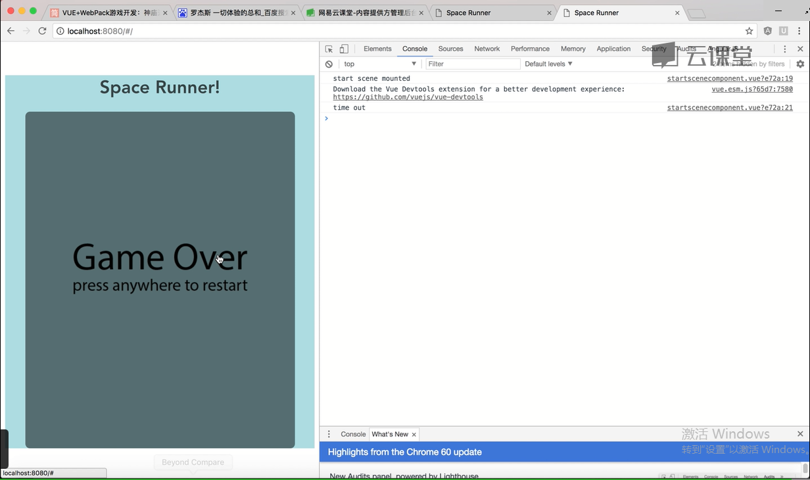810x480 pixels.
Task: Open vue.esm.js?65d7:7580 source link
Action: point(752,89)
